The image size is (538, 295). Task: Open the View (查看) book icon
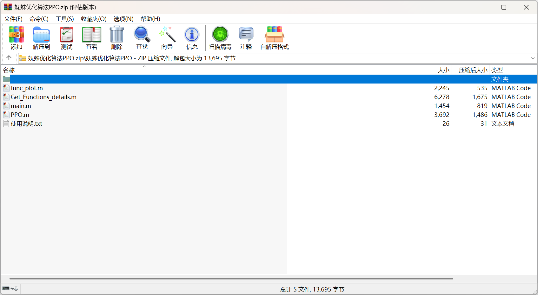tap(91, 38)
